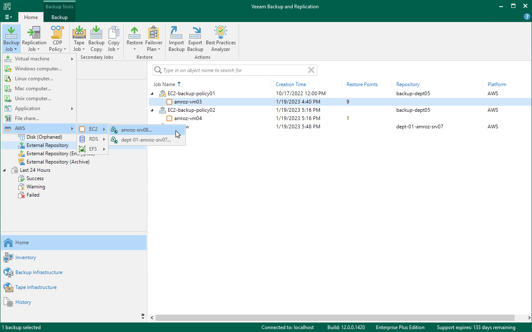This screenshot has height=332, width=532.
Task: Sort by Creation Time column header
Action: click(x=291, y=84)
